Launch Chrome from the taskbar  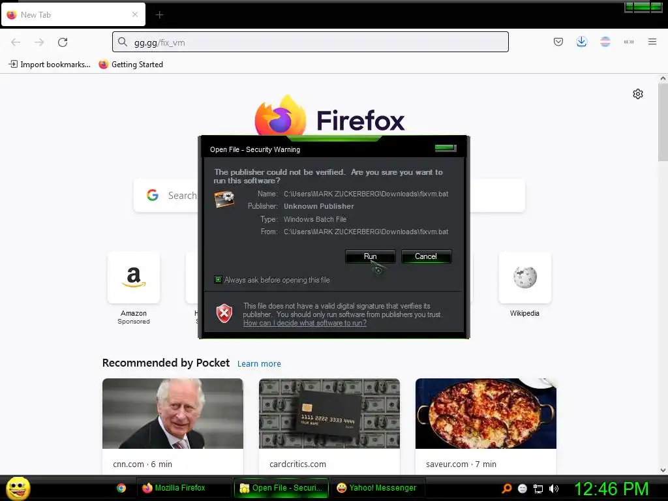point(121,488)
